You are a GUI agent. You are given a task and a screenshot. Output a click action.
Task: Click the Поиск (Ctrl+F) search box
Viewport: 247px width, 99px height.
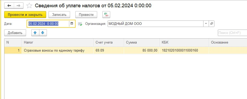point(232,33)
